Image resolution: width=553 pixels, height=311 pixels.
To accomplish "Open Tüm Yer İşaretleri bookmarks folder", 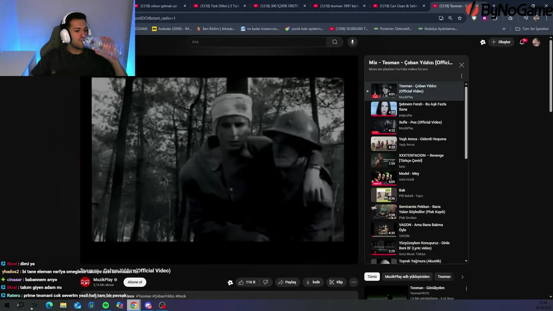I will (532, 29).
